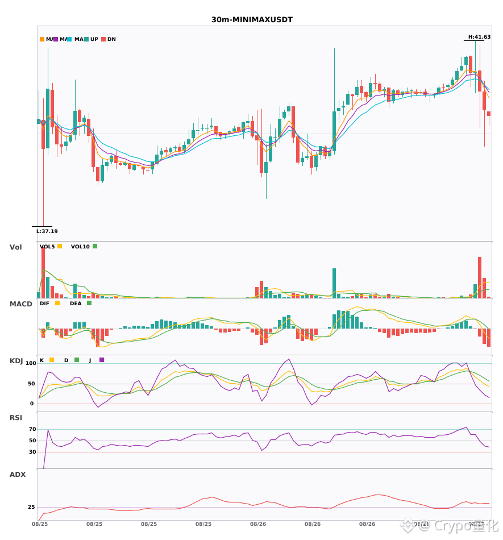Click the Vol panel label
Screen dimensions: 503x540
tap(15, 247)
